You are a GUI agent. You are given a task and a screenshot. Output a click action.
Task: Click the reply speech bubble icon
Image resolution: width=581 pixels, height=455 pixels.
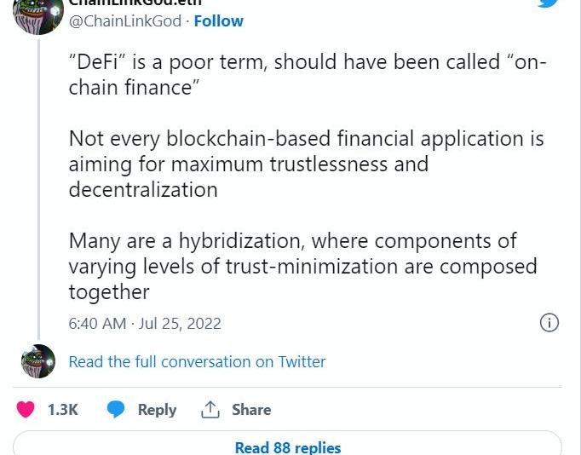[x=116, y=410]
